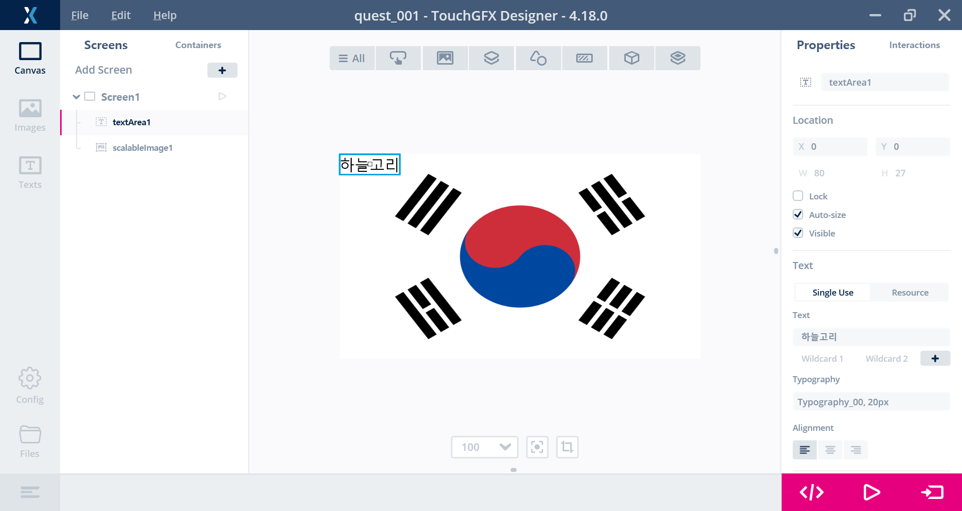
Task: Run the simulator with play button
Action: coord(872,492)
